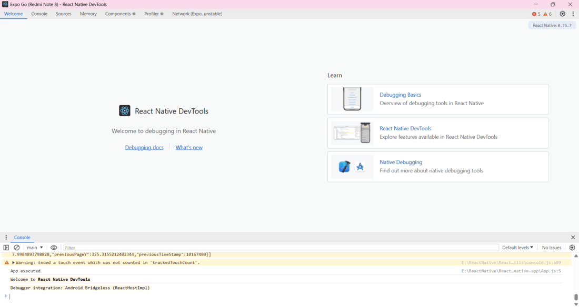Open the Debugging docs link
Image resolution: width=579 pixels, height=307 pixels.
coord(144,147)
